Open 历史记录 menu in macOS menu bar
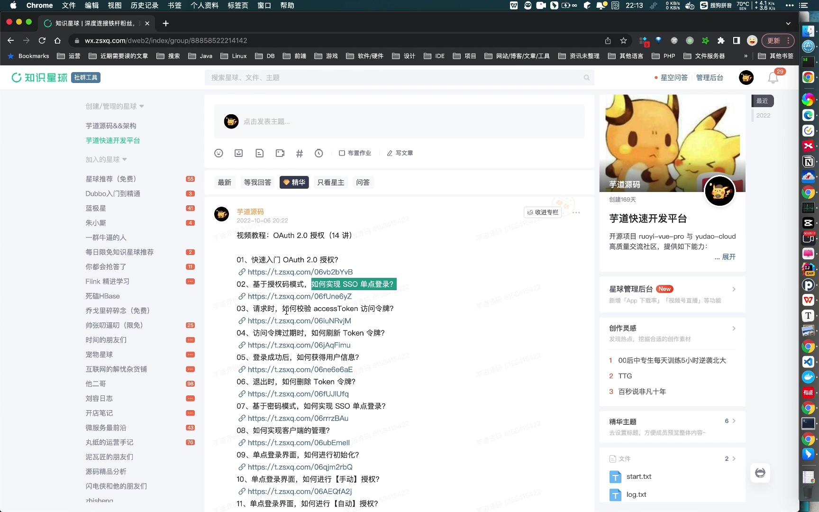This screenshot has height=512, width=819. point(145,6)
